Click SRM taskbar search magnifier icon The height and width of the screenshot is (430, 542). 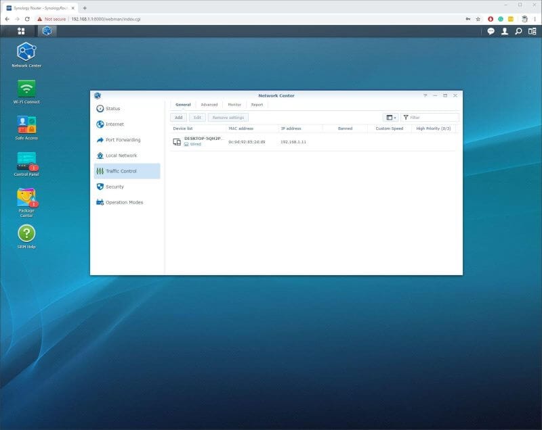click(518, 31)
